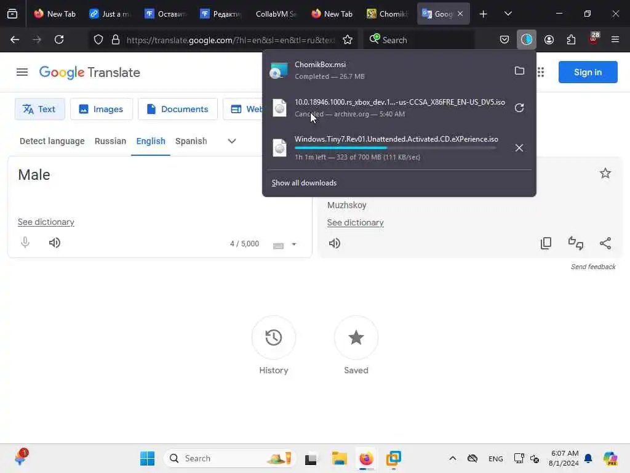Show hidden system tray icons
This screenshot has height=473, width=630.
click(x=452, y=458)
